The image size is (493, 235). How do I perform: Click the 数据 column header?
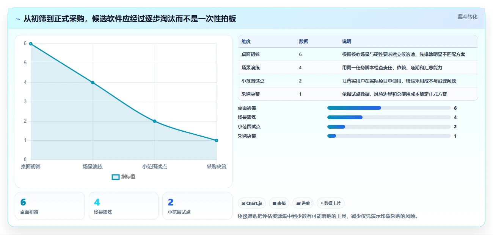[303, 42]
